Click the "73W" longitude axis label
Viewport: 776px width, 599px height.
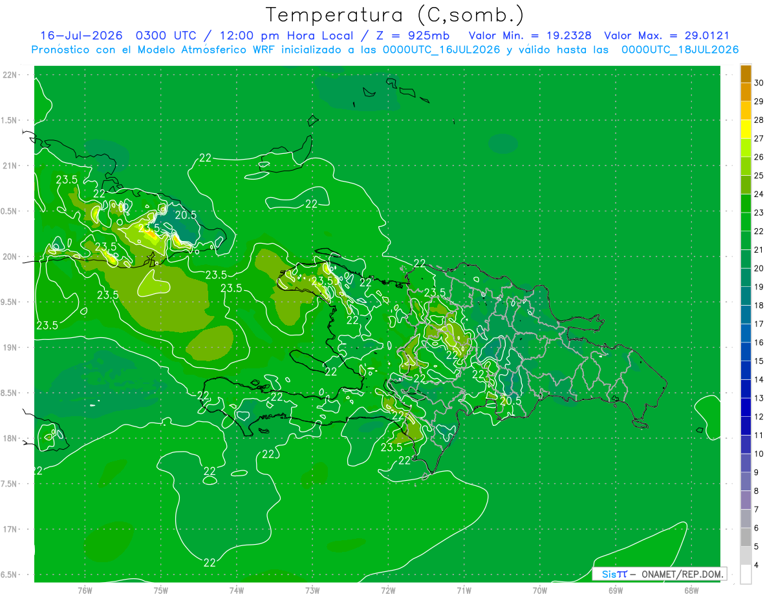tap(312, 590)
